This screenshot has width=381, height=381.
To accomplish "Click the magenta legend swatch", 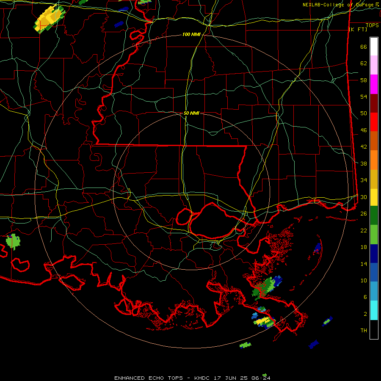I will [374, 84].
